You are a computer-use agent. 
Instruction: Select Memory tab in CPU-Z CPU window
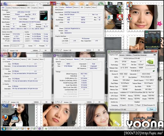coord(23,8)
